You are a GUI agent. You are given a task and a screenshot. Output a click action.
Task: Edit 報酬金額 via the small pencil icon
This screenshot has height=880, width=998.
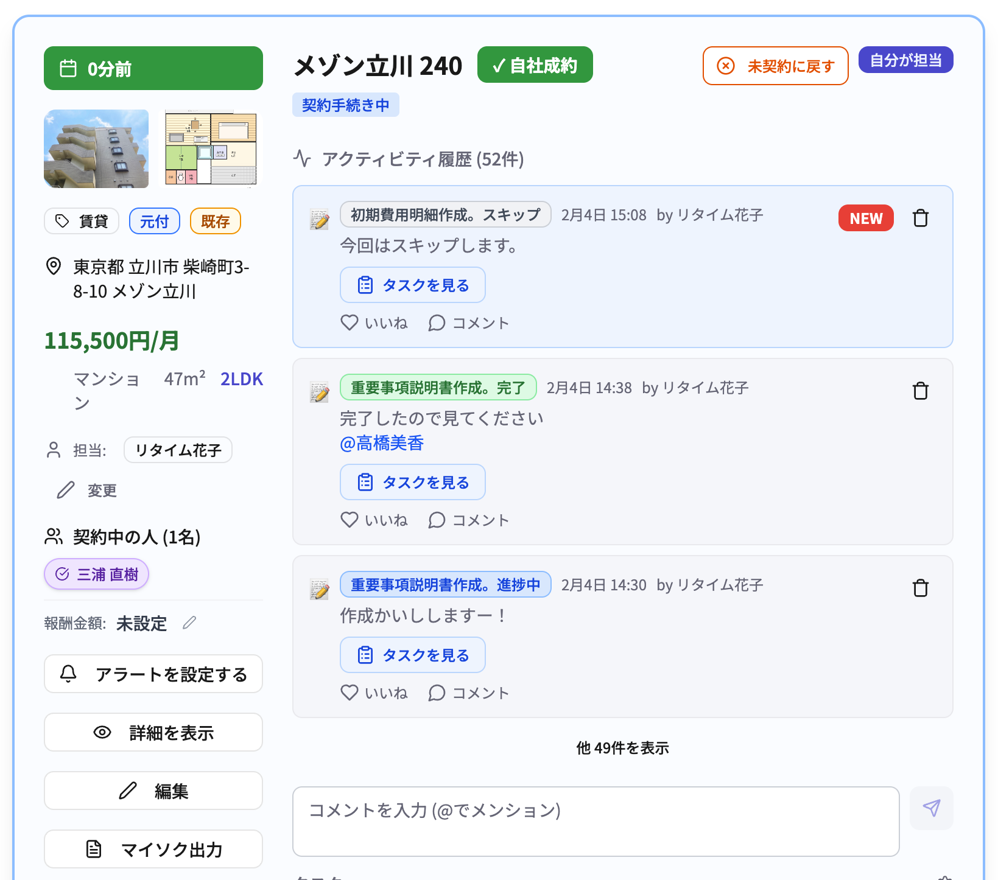coord(189,623)
